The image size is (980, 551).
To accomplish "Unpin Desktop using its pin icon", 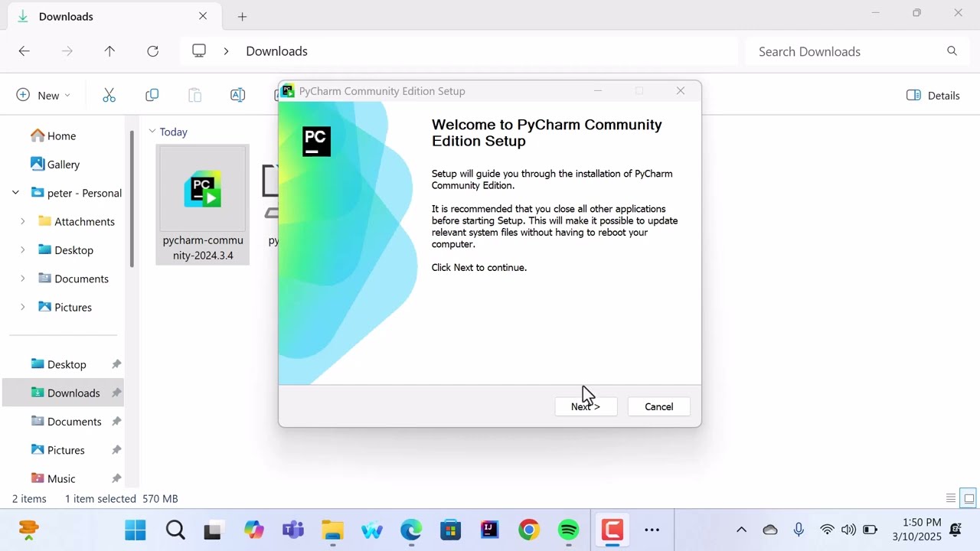I will 116,364.
